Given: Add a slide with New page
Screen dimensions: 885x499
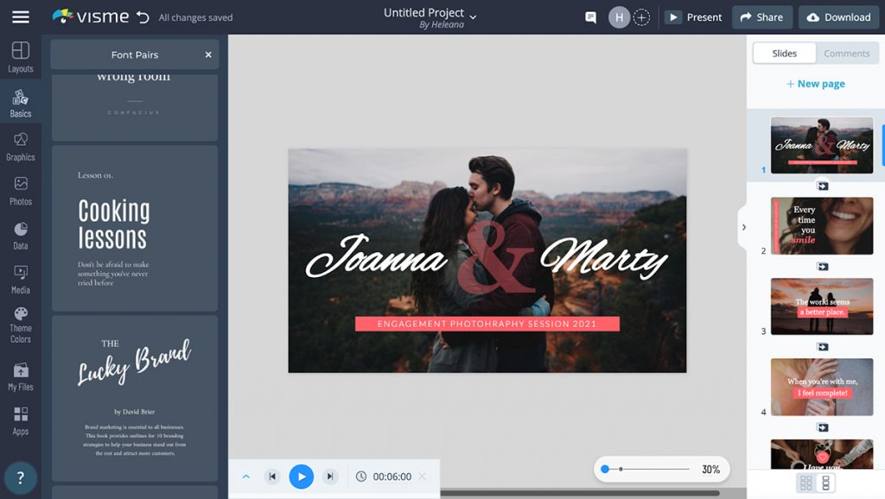Looking at the screenshot, I should pos(816,83).
